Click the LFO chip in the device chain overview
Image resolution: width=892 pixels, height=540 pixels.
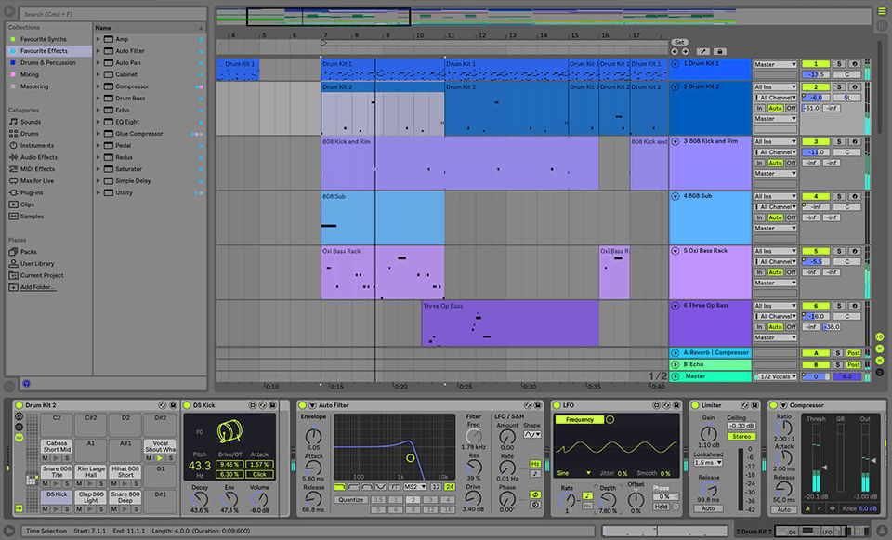(x=825, y=530)
